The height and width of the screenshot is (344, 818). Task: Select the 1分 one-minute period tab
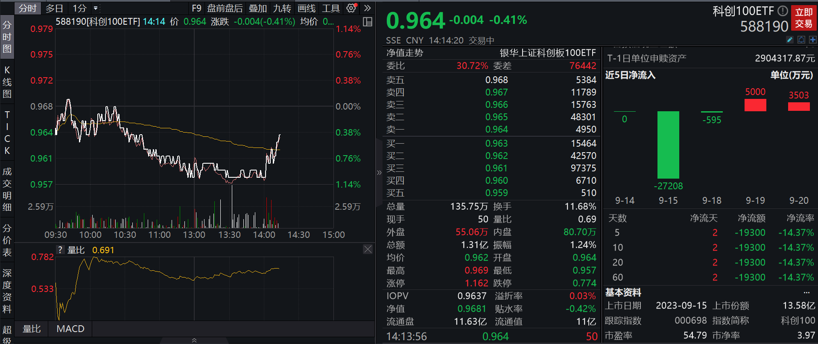pos(79,8)
